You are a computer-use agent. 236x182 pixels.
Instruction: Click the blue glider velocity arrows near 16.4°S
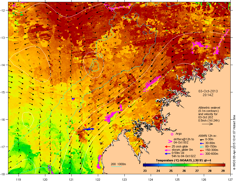coord(88,129)
